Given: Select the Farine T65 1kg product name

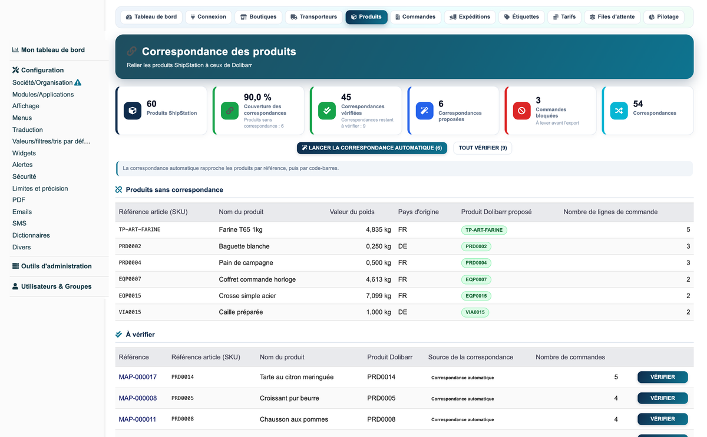Looking at the screenshot, I should pos(240,230).
